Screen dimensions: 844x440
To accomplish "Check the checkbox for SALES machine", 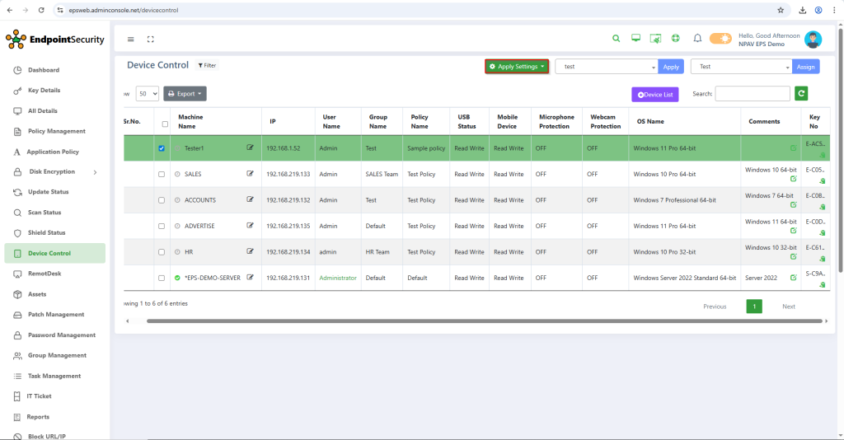I will click(x=162, y=174).
